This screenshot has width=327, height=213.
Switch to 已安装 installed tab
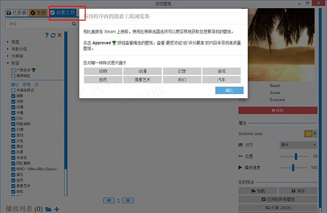[17, 13]
